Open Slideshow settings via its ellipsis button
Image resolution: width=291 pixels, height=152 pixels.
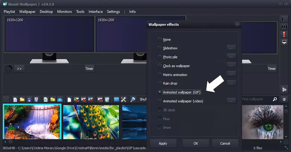coord(231,48)
